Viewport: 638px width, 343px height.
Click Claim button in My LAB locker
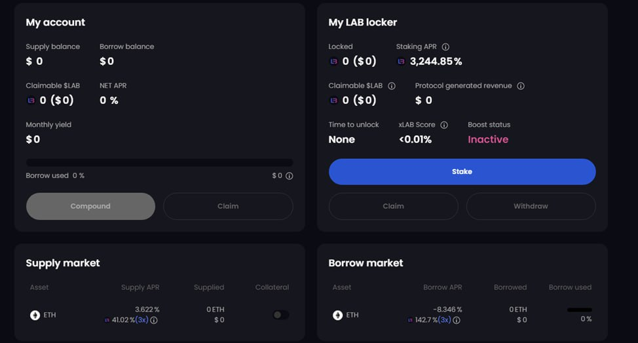(x=393, y=206)
